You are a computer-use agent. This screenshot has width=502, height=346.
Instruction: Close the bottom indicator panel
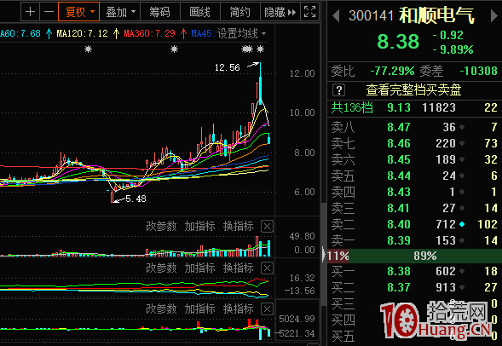pos(267,309)
